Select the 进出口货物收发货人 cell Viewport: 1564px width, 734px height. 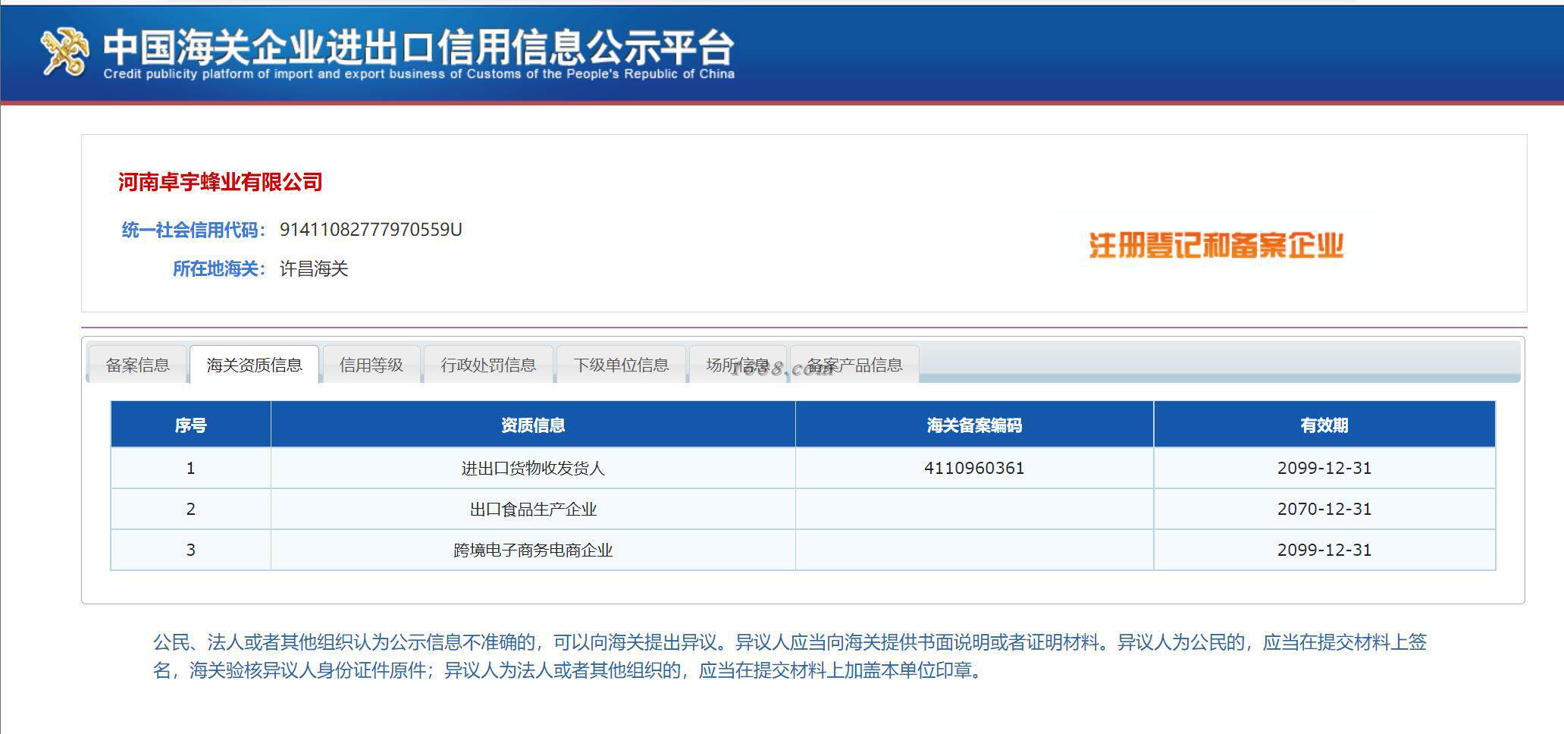pyautogui.click(x=533, y=468)
